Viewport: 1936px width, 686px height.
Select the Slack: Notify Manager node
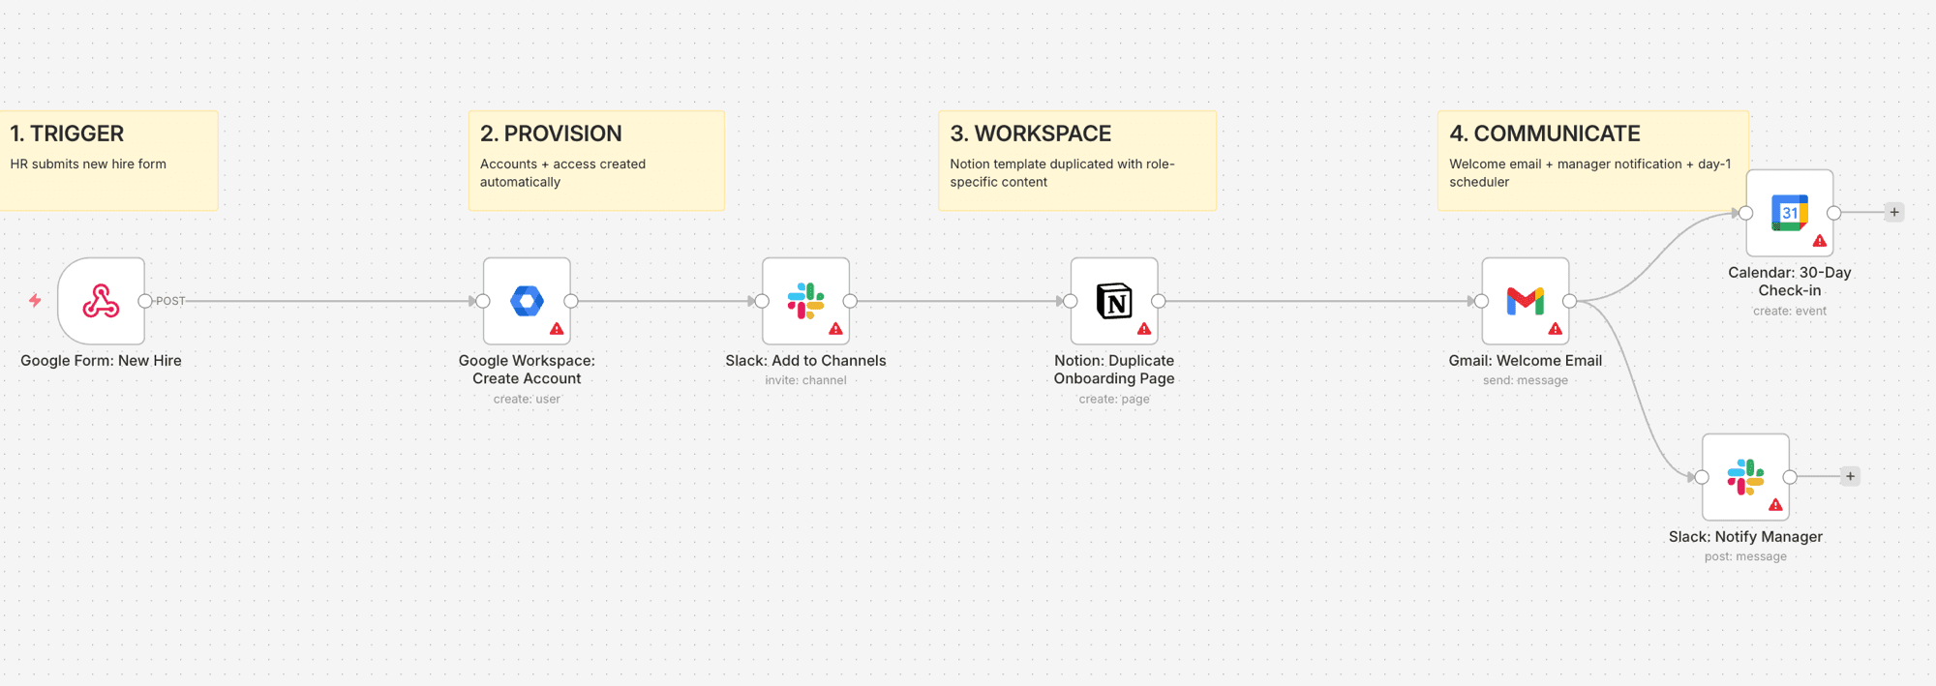(x=1745, y=477)
